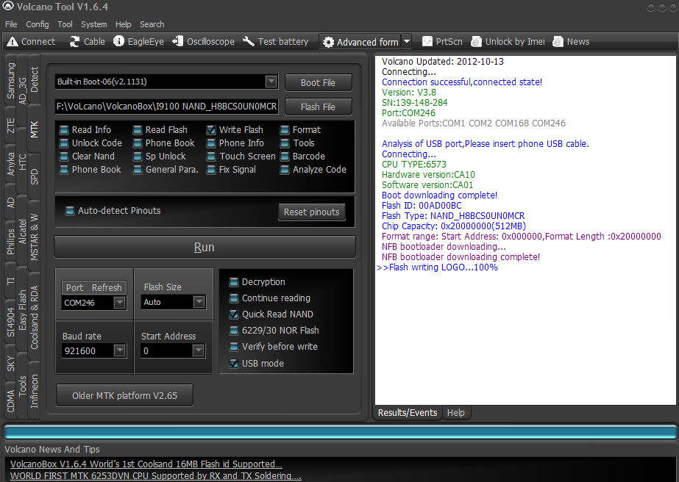Open the System menu
The width and height of the screenshot is (679, 482).
94,24
